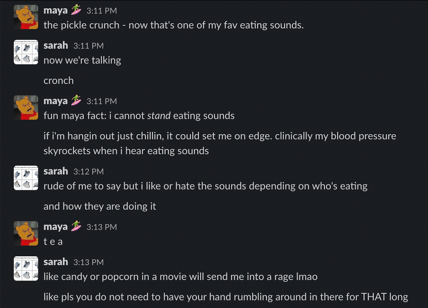Click sarah's avatar next to "now we're talking"
428x308 pixels.
coord(26,52)
